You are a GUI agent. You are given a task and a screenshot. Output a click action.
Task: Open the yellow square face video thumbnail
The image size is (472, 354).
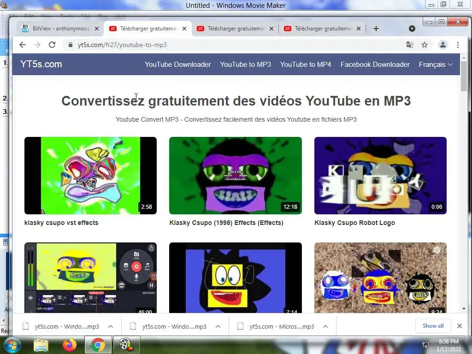coord(236,278)
